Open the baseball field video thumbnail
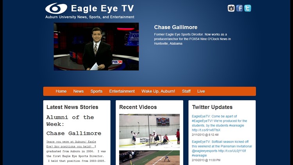Image resolution: width=293 pixels, height=165 pixels. [x=149, y=158]
